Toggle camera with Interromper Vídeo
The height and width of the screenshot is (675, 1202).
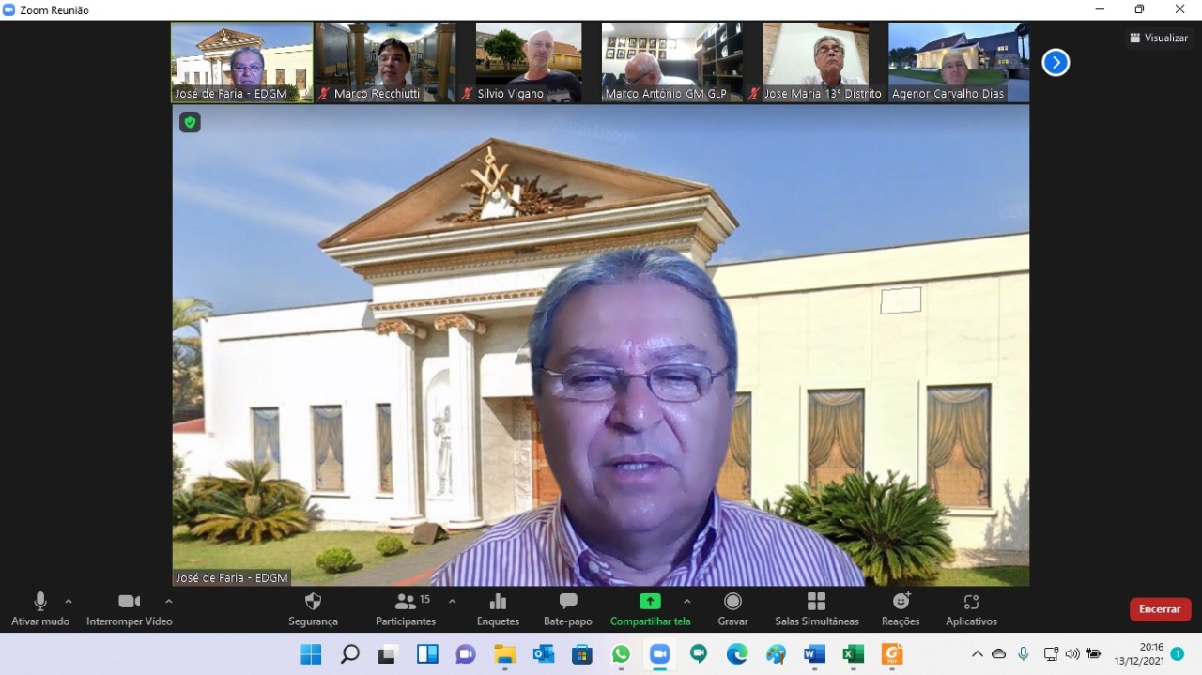(129, 602)
